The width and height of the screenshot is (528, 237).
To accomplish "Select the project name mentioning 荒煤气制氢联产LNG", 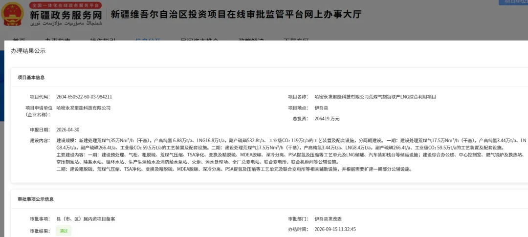I will coord(375,97).
